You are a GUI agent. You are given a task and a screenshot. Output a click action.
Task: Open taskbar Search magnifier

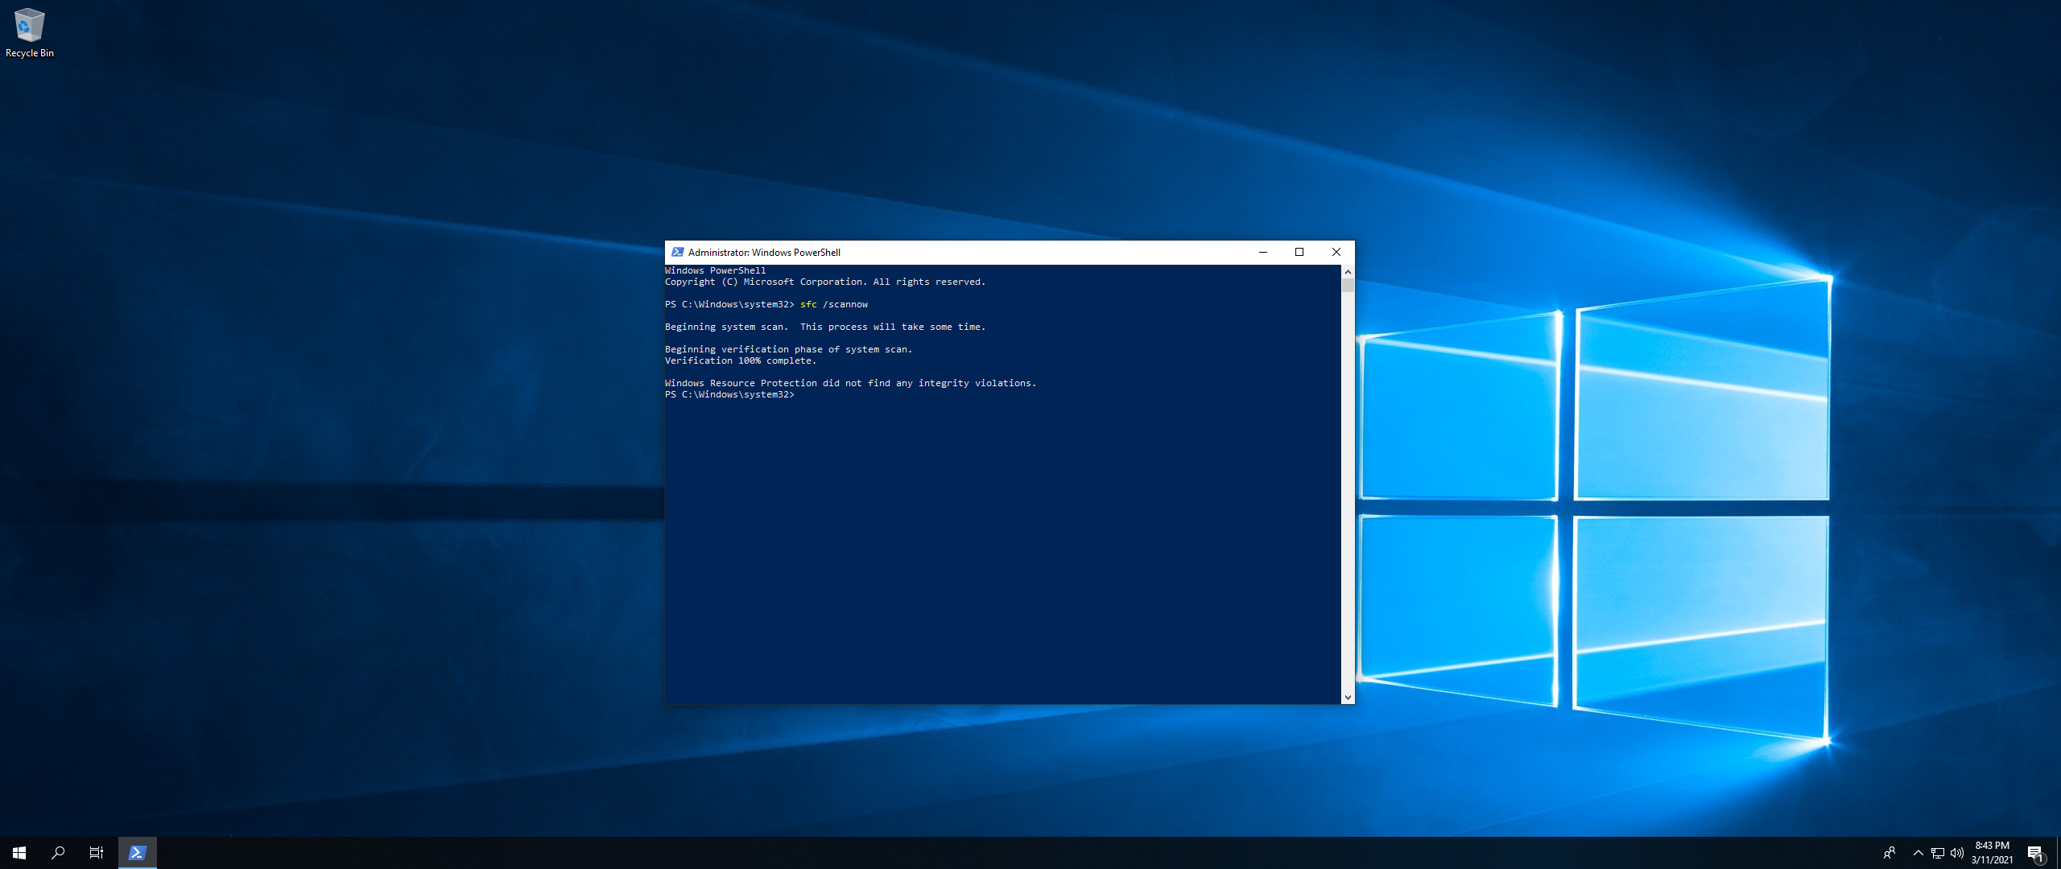pos(58,853)
